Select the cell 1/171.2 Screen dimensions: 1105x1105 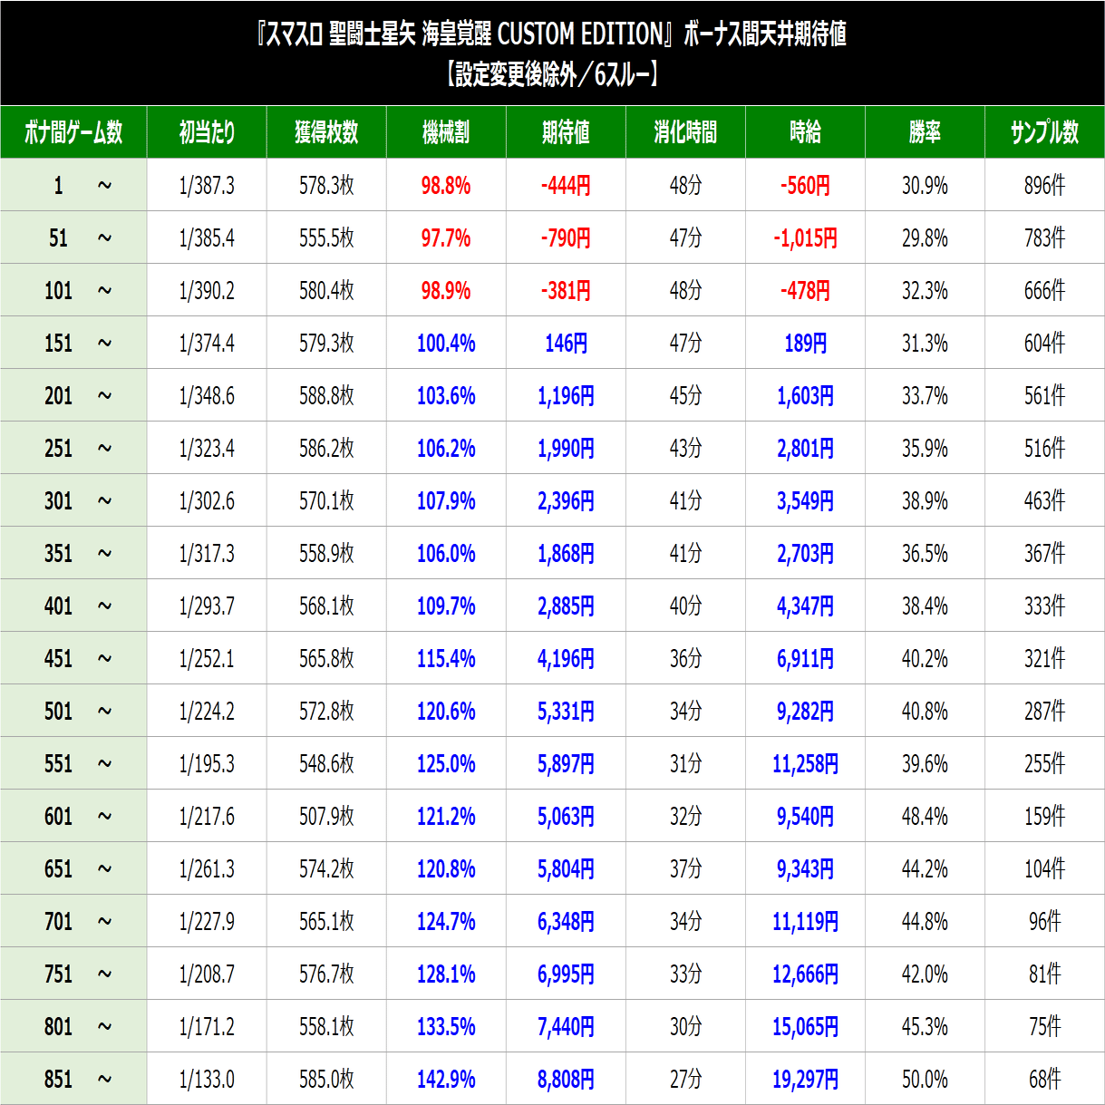(207, 1027)
